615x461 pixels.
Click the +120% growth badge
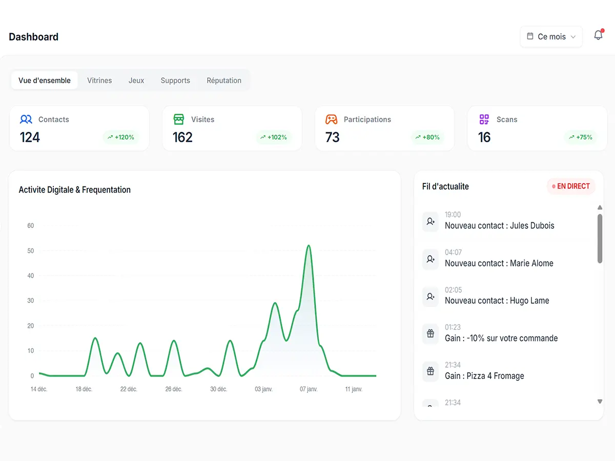(121, 137)
